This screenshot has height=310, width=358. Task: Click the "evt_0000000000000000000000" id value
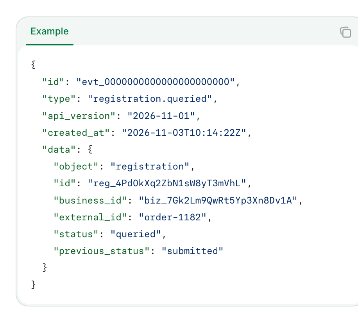155,82
